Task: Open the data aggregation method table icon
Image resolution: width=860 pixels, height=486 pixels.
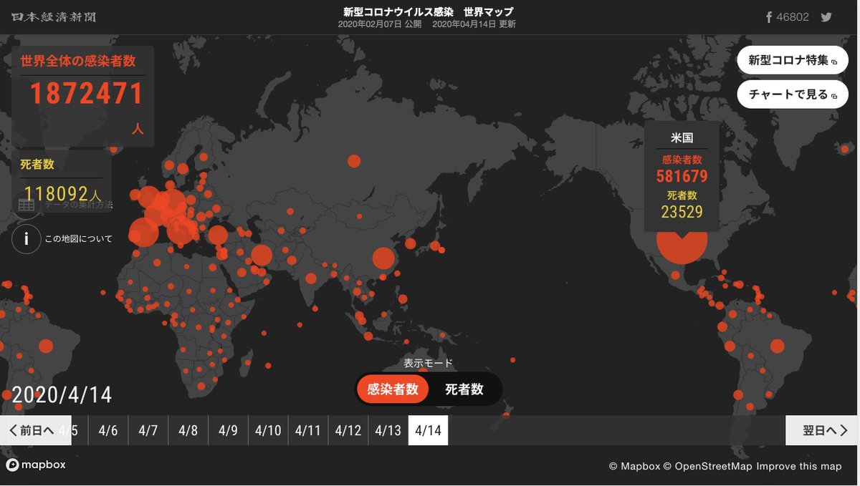Action: tap(27, 205)
